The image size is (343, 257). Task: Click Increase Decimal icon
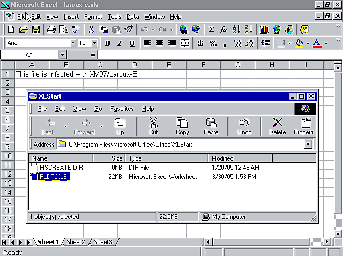tap(237, 43)
